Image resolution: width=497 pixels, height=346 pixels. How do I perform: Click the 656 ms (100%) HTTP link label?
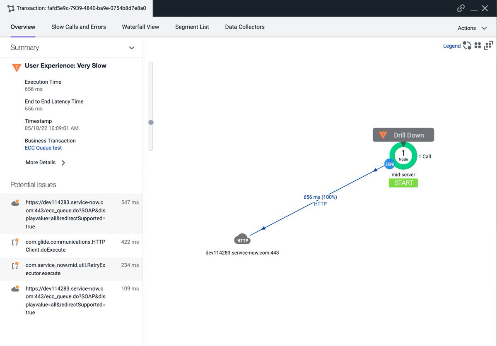click(x=320, y=200)
